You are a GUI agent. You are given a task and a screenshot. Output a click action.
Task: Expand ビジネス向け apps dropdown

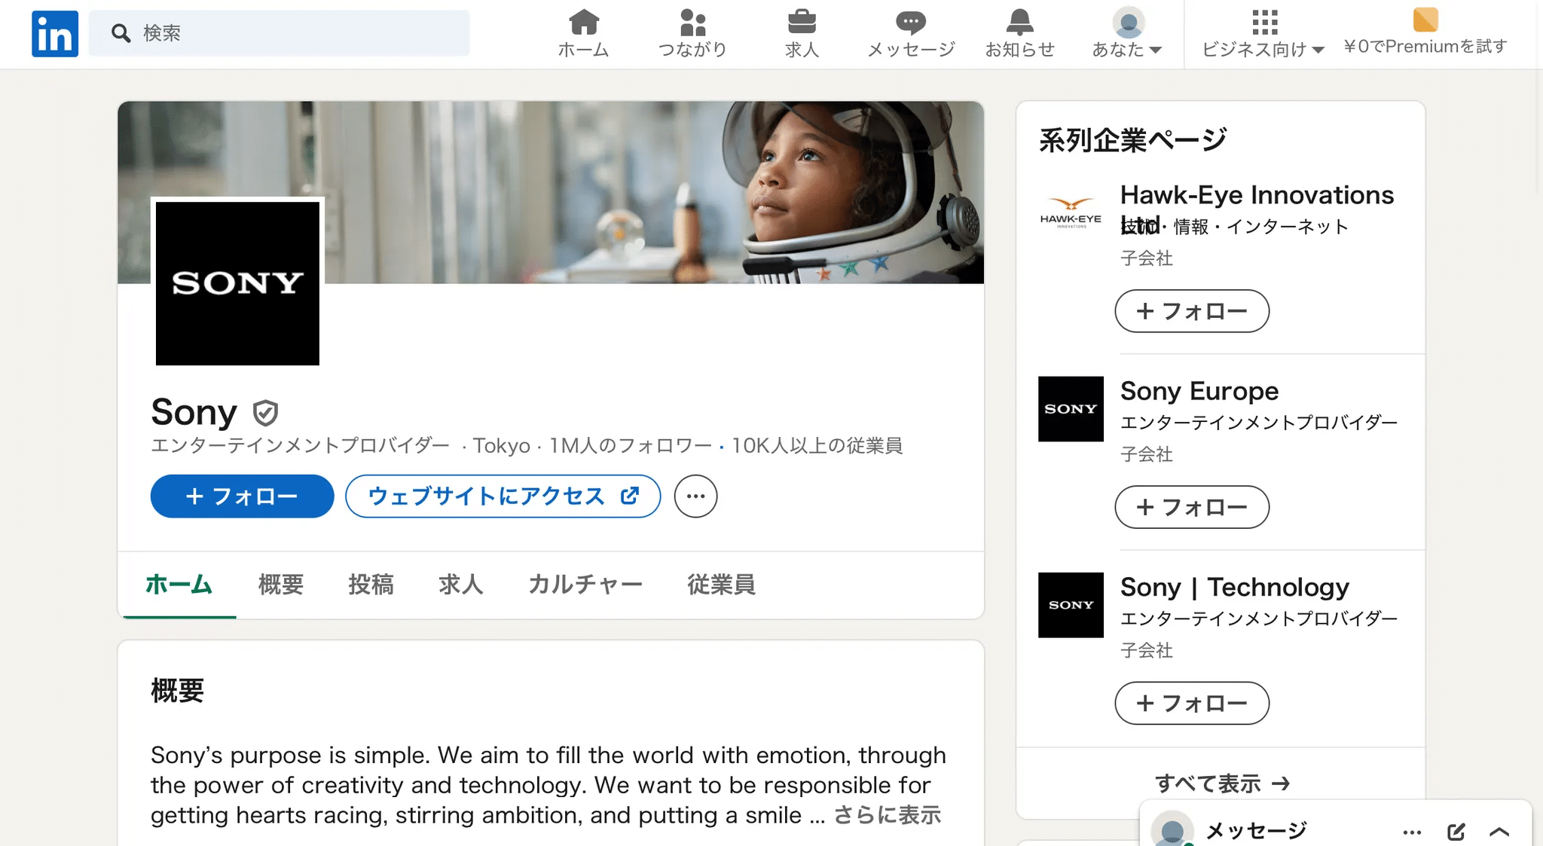(x=1263, y=35)
